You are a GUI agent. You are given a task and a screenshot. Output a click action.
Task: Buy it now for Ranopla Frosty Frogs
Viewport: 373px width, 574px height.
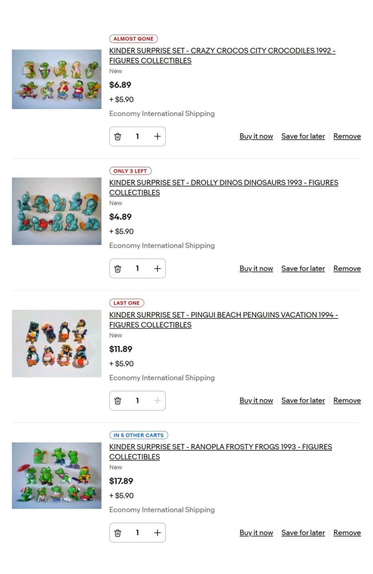(256, 533)
